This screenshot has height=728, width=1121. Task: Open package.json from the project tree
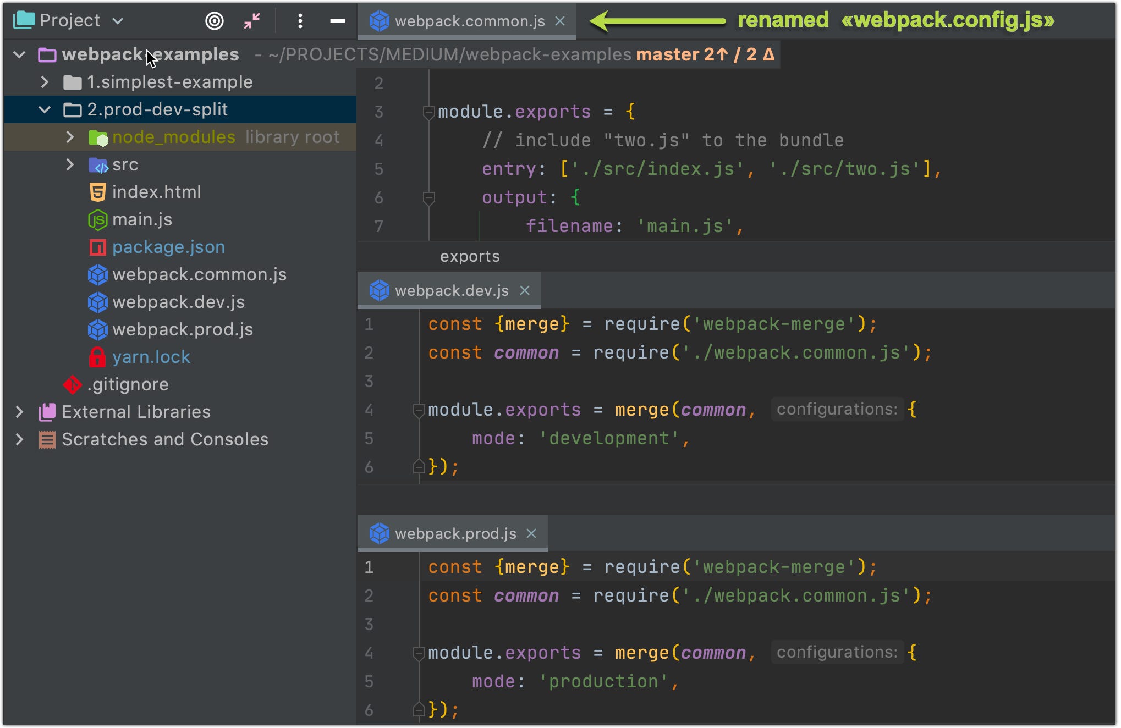(168, 247)
